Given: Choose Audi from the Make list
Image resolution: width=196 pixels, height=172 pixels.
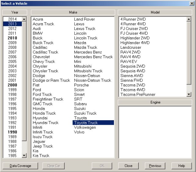Looking at the screenshot, I should tap(37, 29).
